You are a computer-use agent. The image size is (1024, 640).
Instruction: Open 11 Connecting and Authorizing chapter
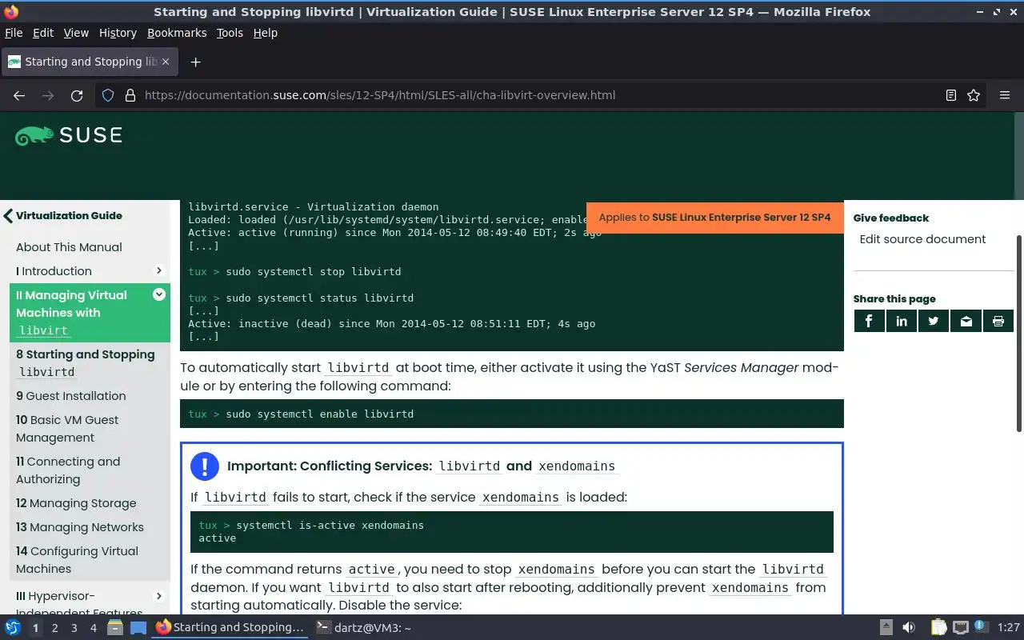click(x=68, y=470)
